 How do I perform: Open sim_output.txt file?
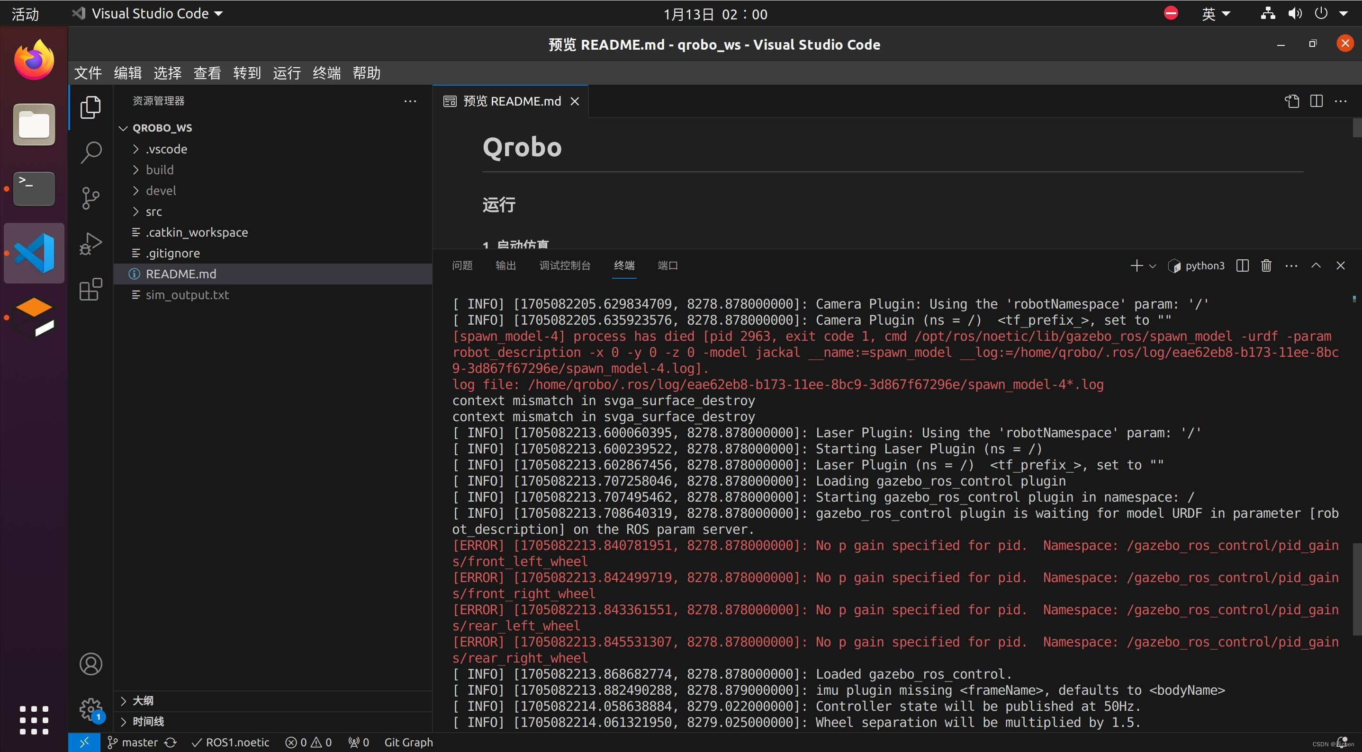pos(273,295)
